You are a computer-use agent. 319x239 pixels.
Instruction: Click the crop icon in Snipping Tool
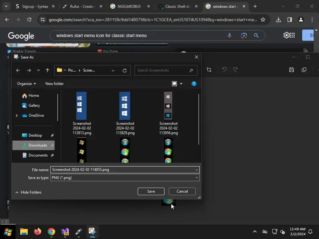tap(209, 70)
